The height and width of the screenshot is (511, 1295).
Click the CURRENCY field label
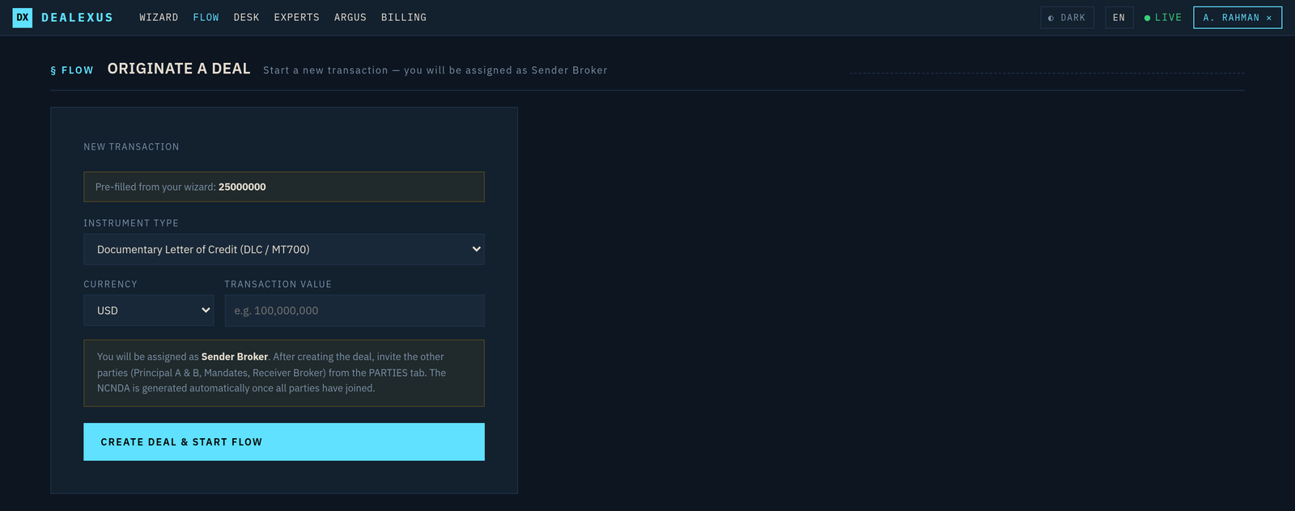click(x=110, y=285)
